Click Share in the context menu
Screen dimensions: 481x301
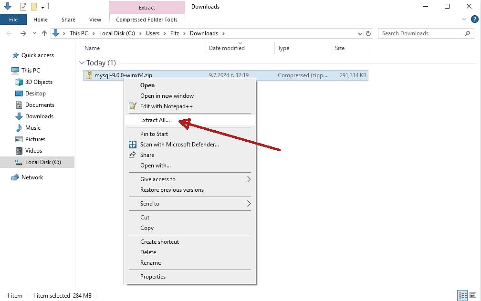pyautogui.click(x=190, y=155)
